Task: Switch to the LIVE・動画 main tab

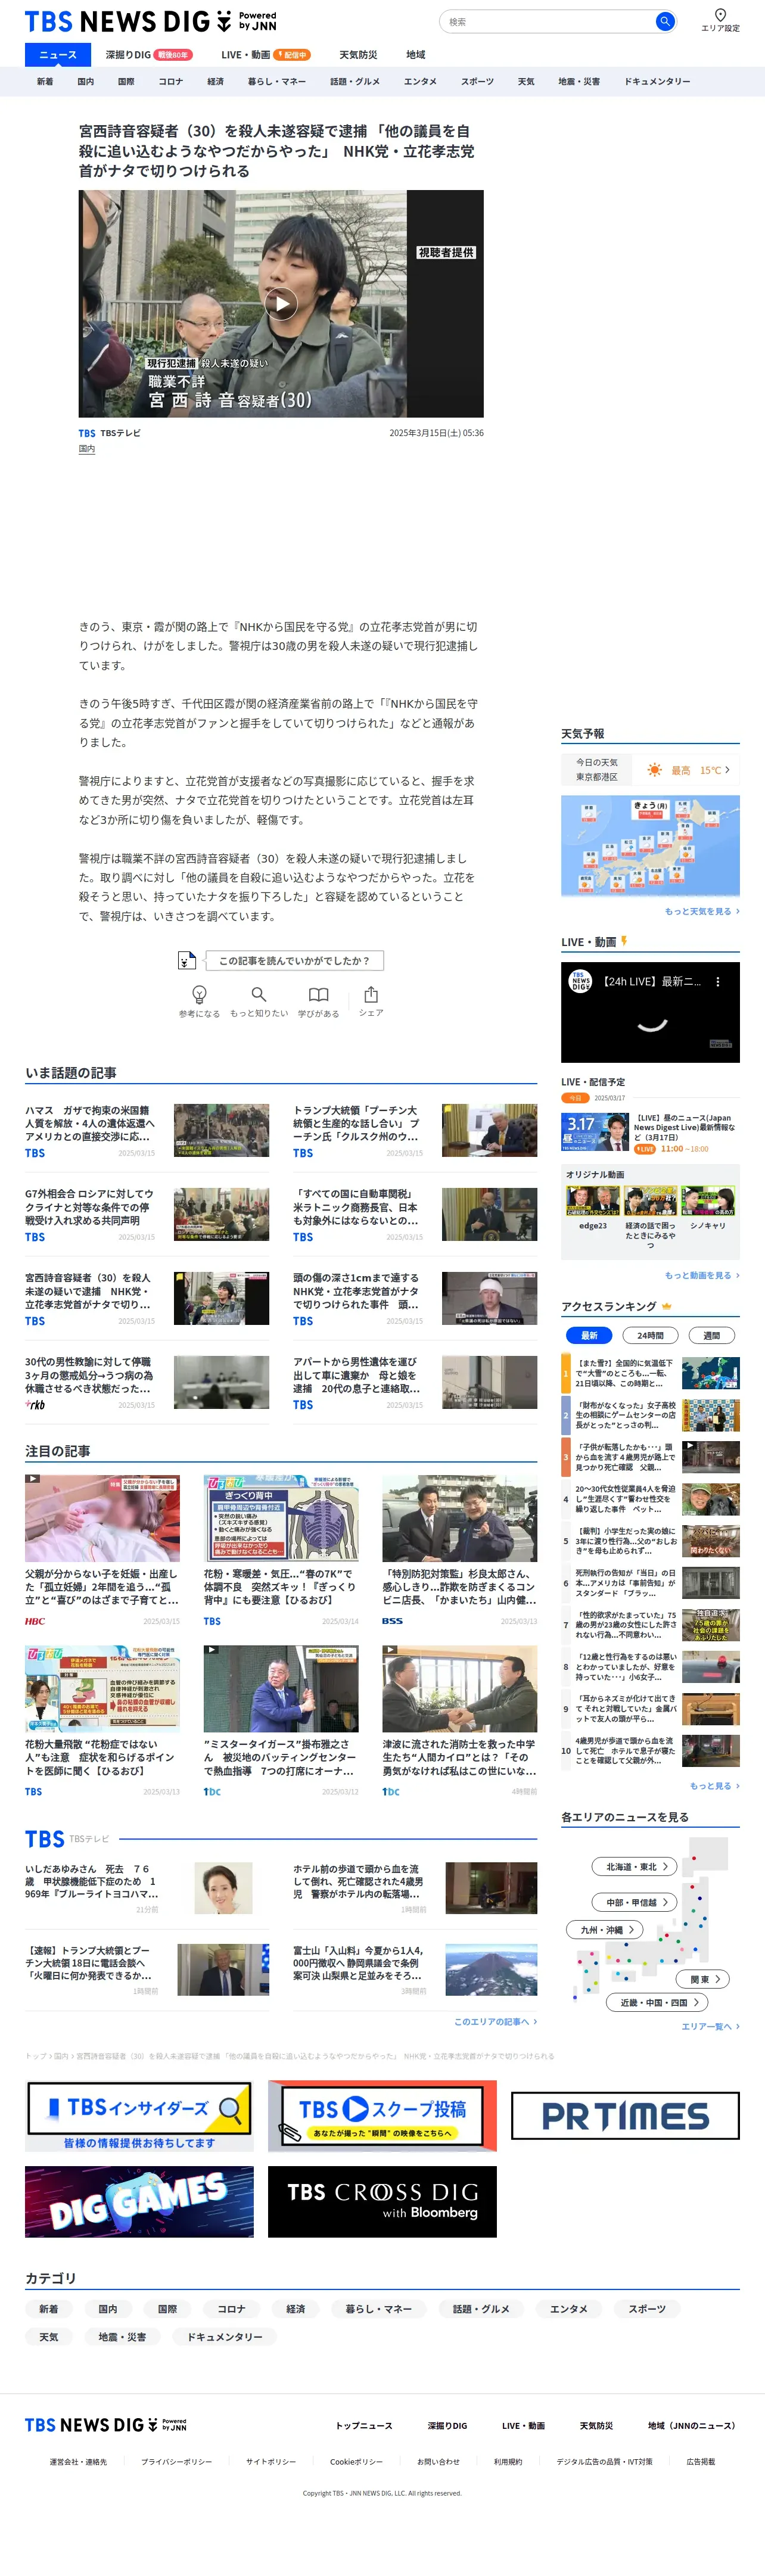Action: tap(265, 55)
